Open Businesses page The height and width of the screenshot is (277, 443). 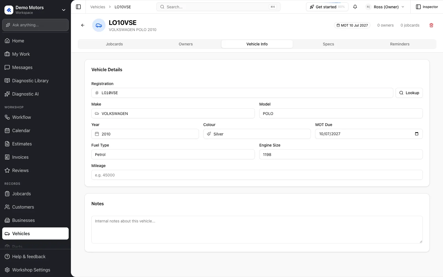35,220
